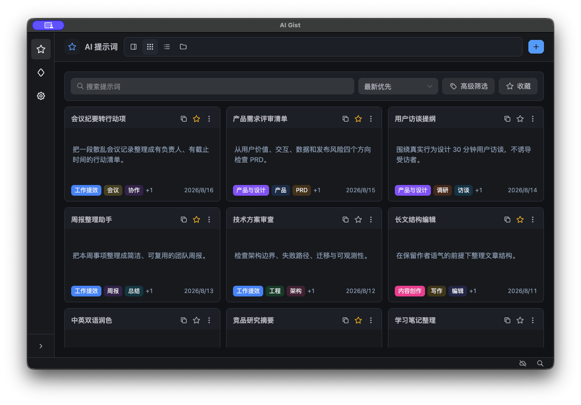Click the 访谈 tag
Viewport: 581px width, 405px height.
(463, 190)
